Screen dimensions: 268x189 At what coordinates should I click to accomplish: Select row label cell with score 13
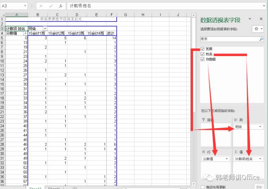[x=17, y=42]
